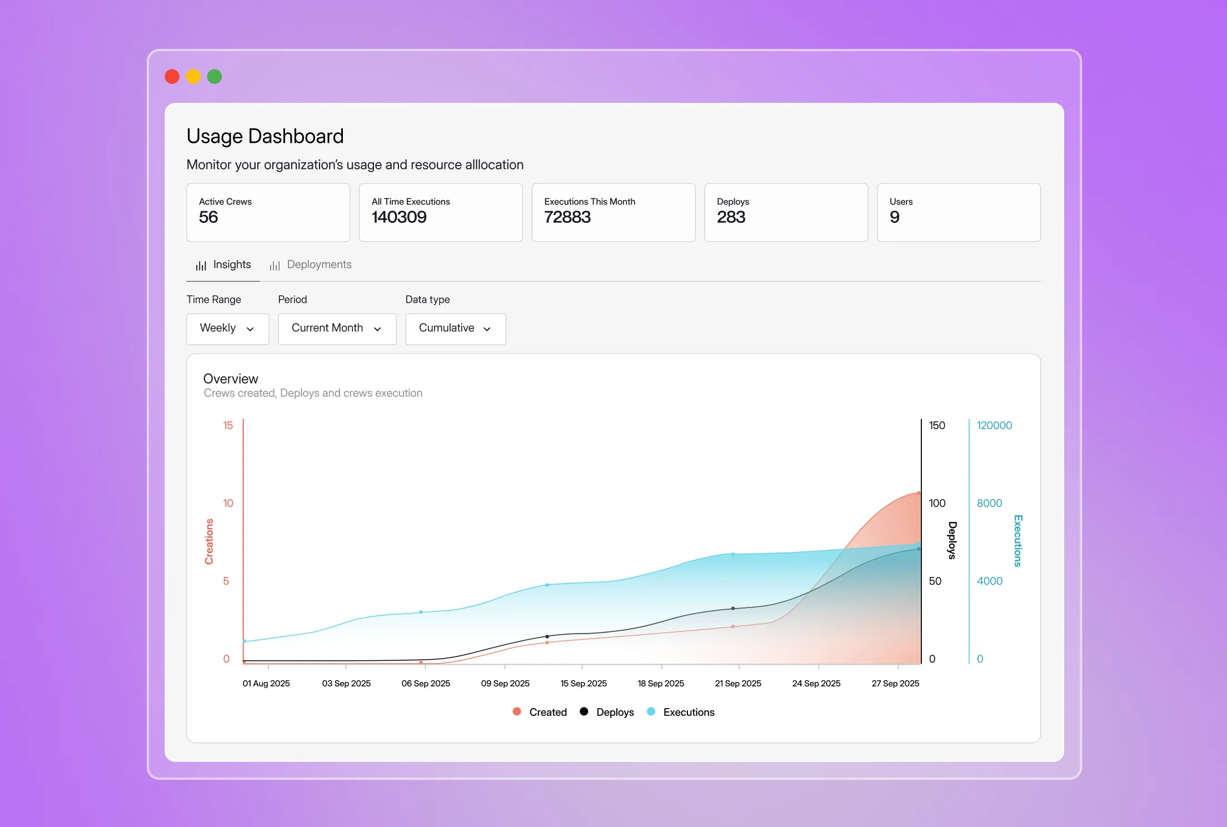
Task: Select the Deploys count card
Action: 786,212
